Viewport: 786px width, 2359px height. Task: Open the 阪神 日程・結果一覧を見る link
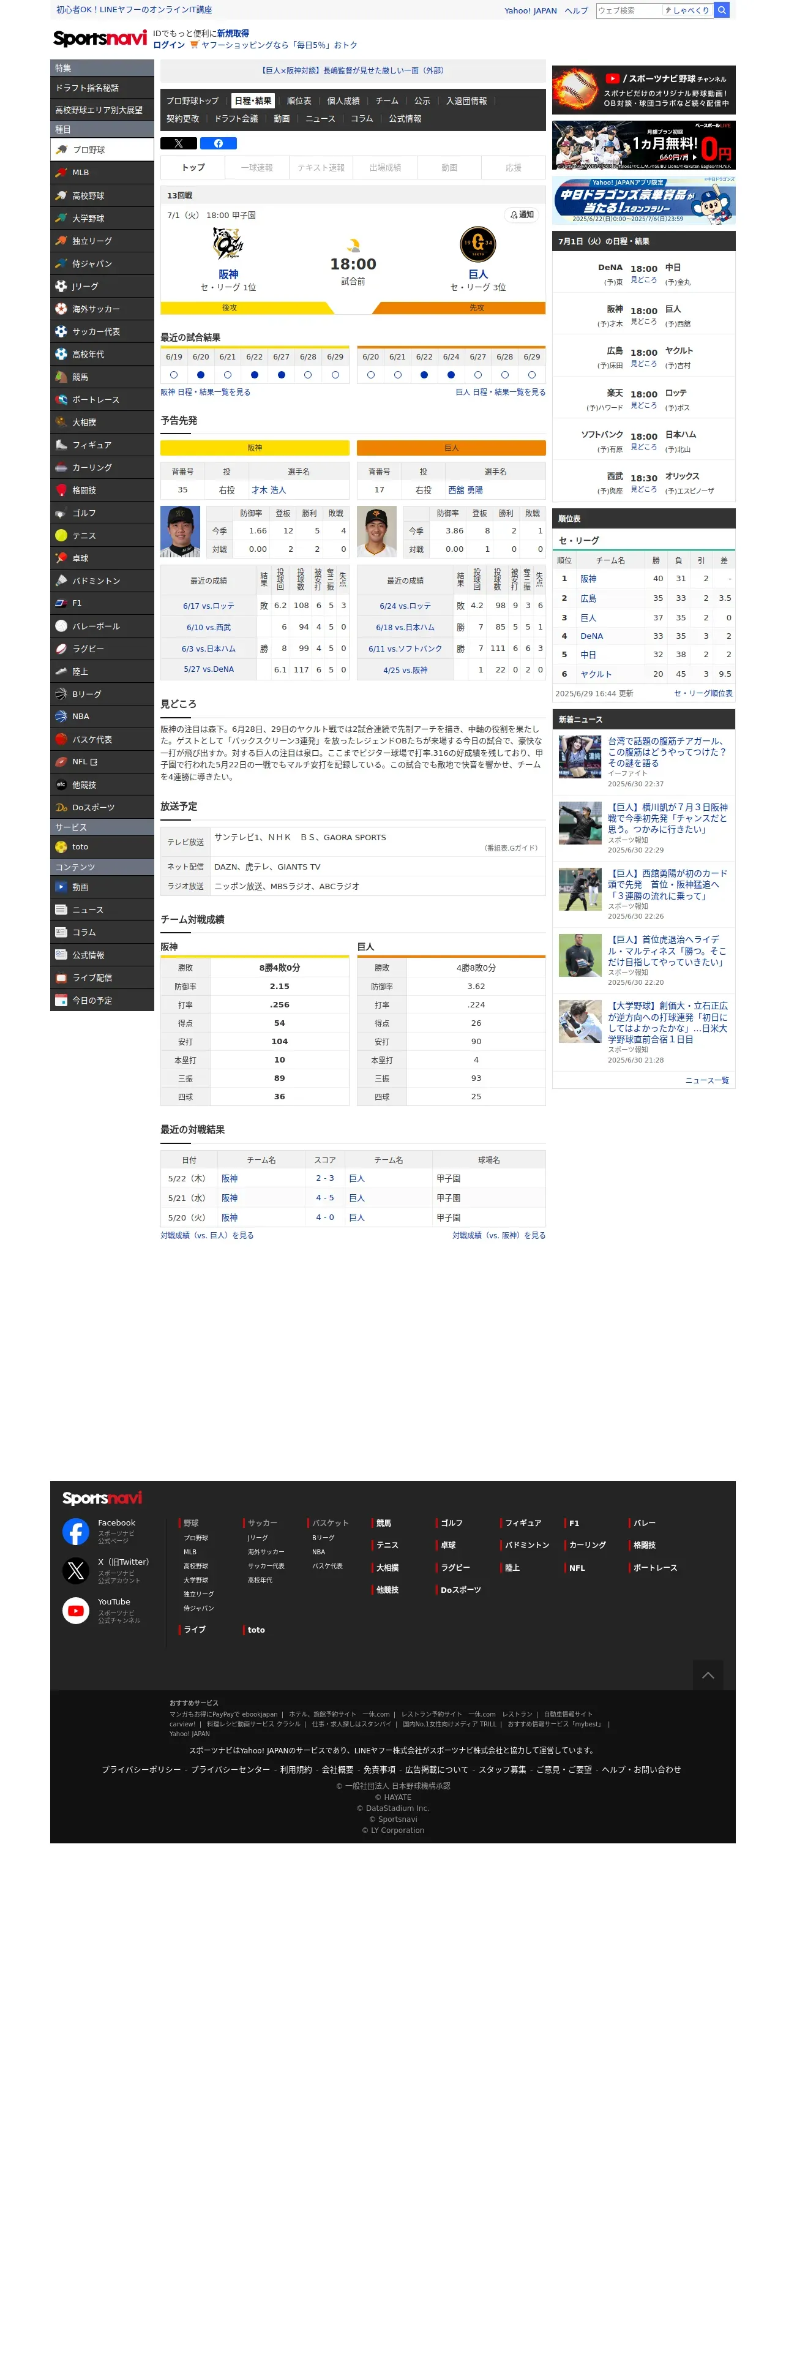click(x=205, y=392)
